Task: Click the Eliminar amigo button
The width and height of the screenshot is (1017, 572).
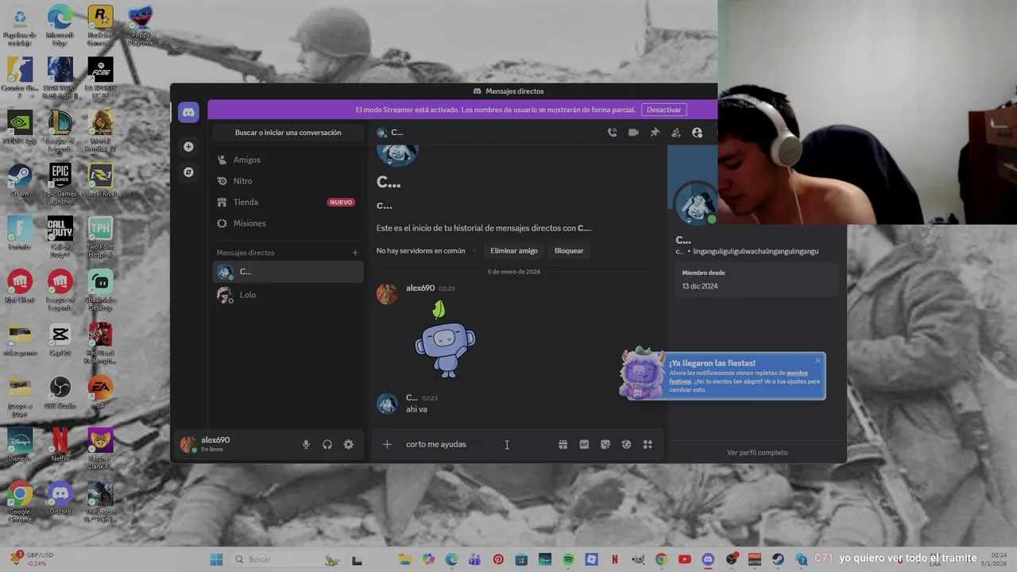Action: pos(514,251)
